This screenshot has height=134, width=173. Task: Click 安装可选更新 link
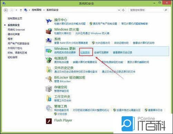[101, 52]
